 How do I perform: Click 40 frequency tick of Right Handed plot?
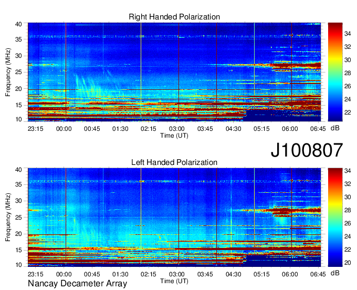coord(18,24)
